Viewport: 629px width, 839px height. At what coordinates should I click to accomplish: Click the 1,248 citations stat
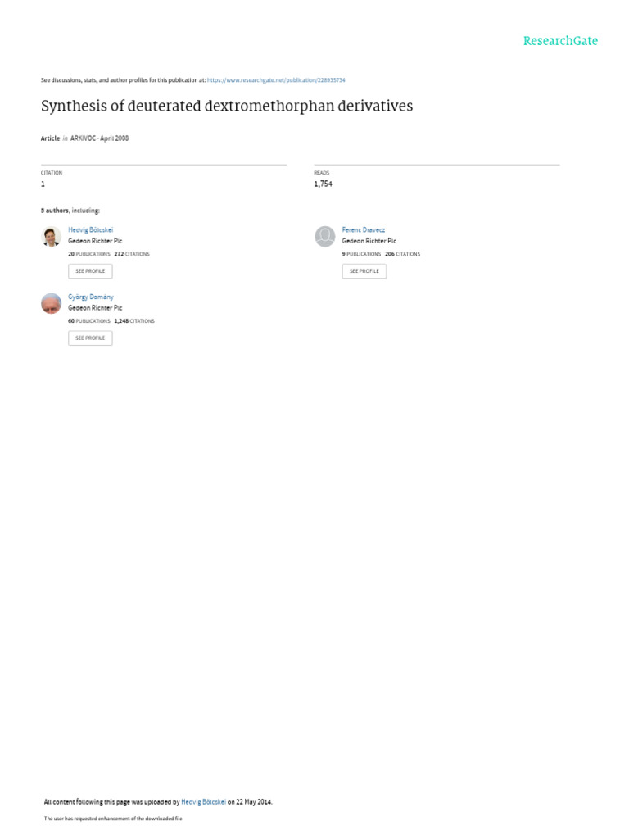pos(134,321)
